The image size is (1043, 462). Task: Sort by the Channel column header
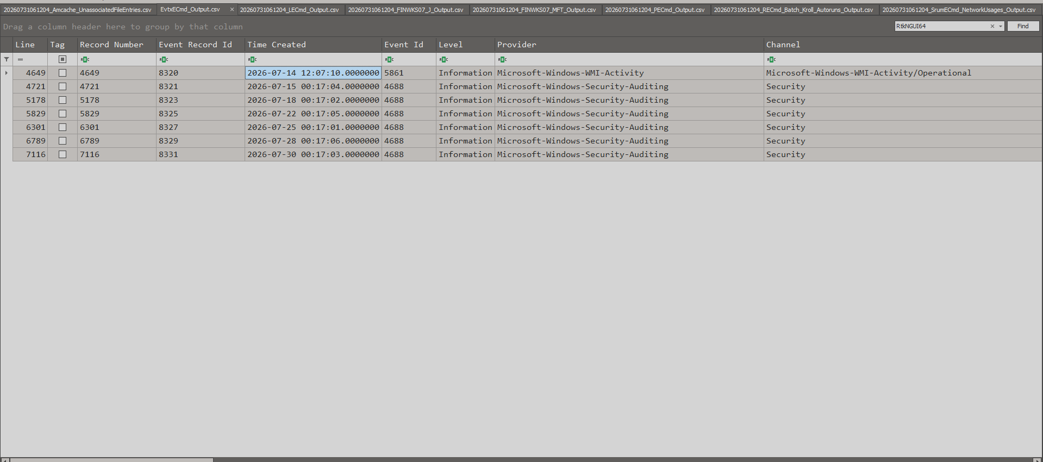pos(903,45)
